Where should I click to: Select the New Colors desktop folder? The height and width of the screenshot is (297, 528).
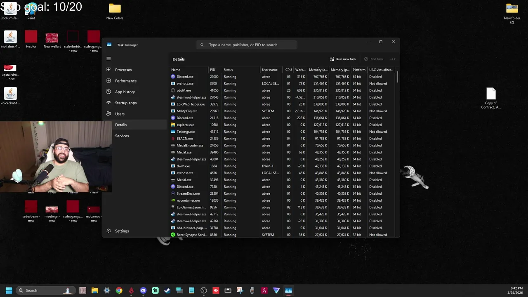click(115, 12)
